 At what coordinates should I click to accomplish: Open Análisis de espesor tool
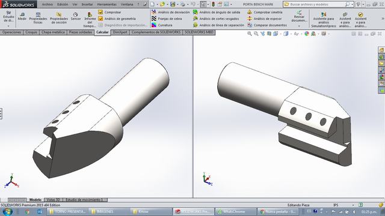click(x=264, y=19)
